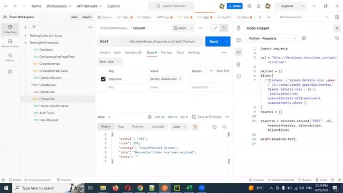Click the Invite button
The width and height of the screenshot is (343, 193).
tap(235, 6)
